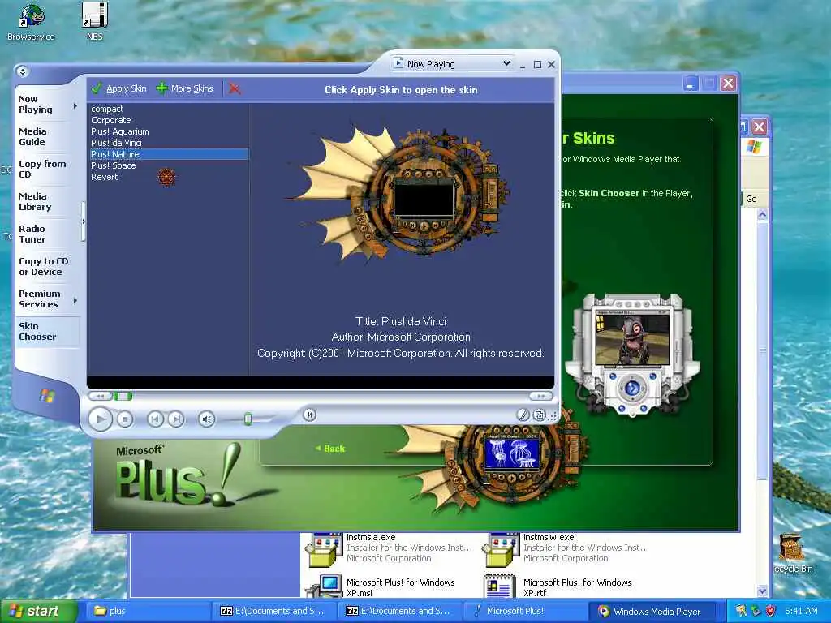Click the volume slider handle
The image size is (831, 623).
click(248, 419)
